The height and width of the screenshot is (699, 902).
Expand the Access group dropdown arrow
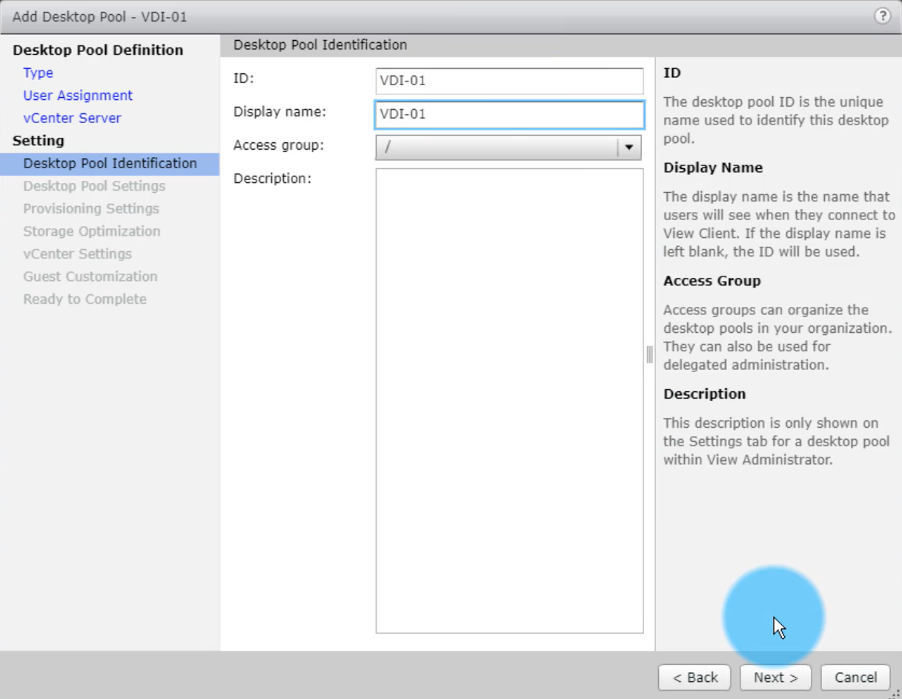point(629,148)
